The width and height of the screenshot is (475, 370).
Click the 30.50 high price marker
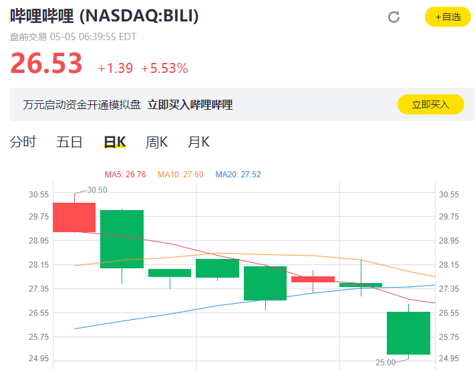coord(97,190)
